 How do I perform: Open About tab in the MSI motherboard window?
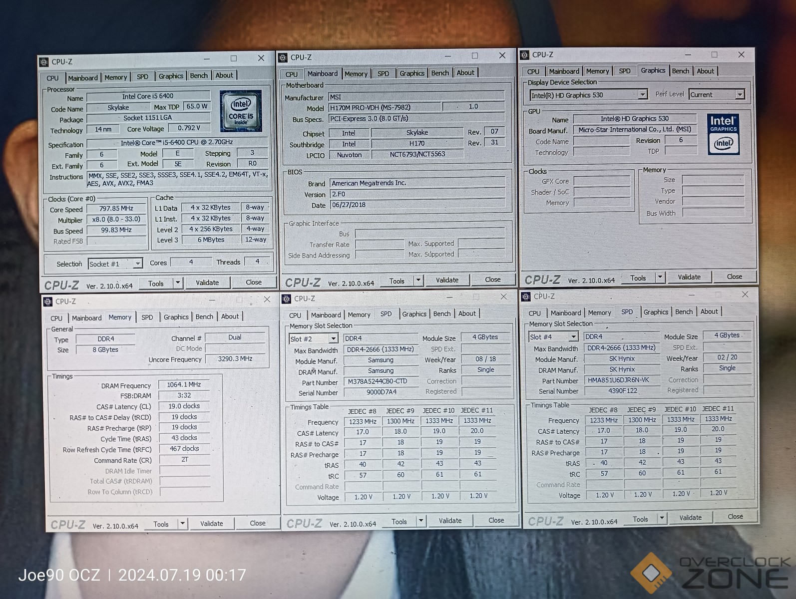(465, 73)
